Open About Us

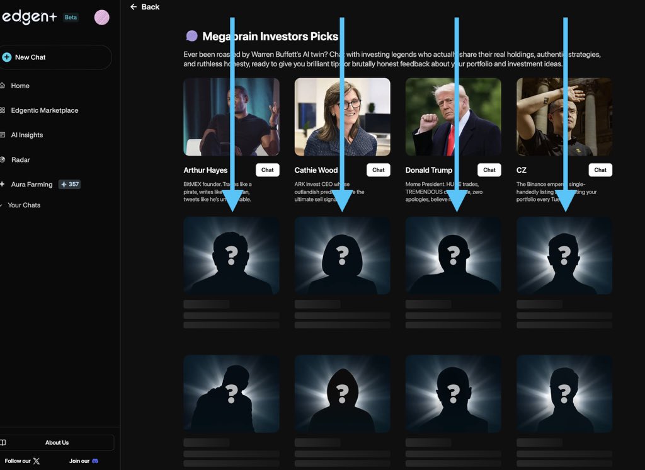click(x=57, y=442)
